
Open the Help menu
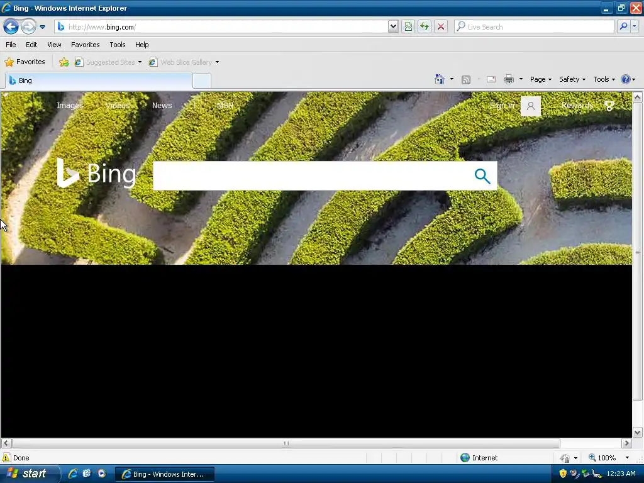pos(142,45)
